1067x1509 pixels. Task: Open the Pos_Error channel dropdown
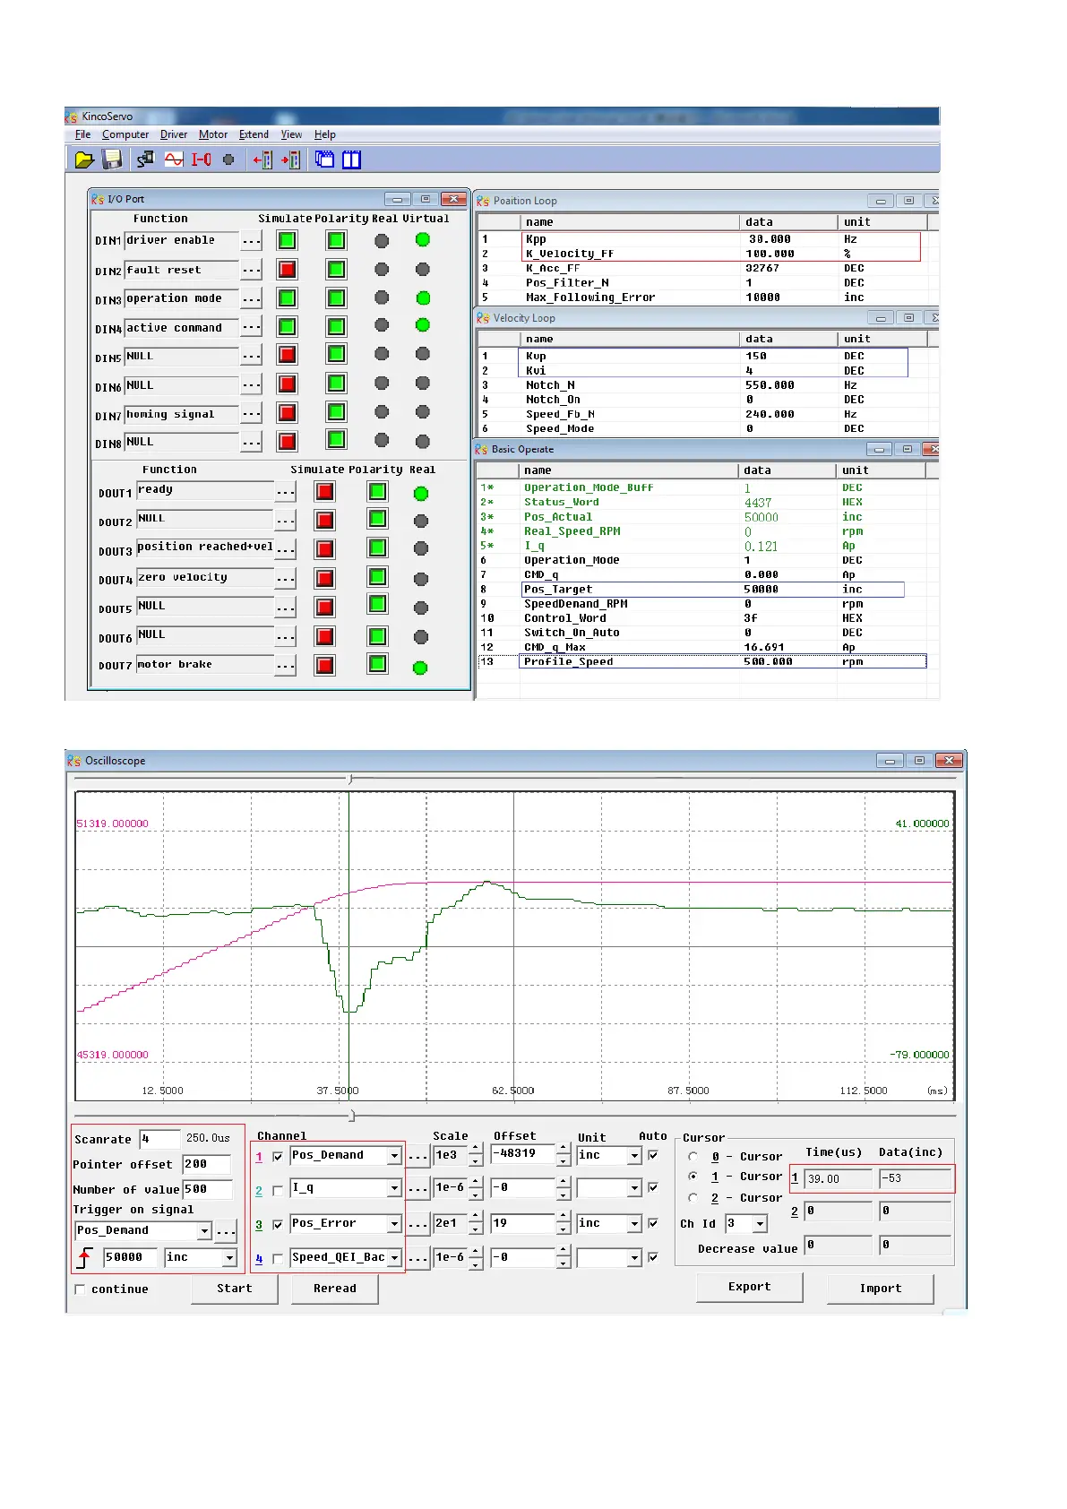(394, 1224)
